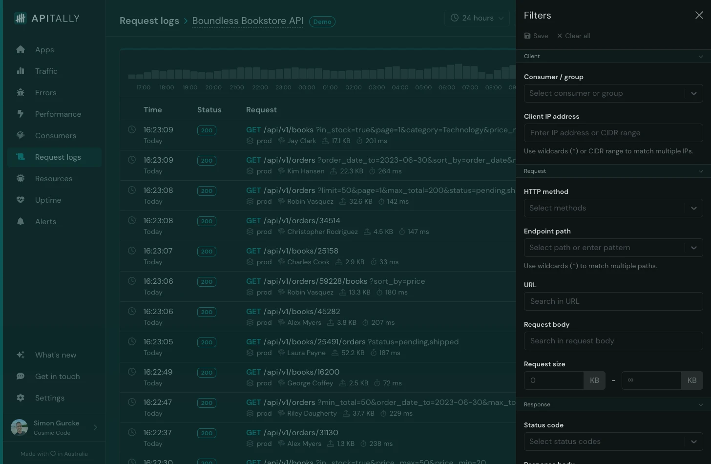Open Resources via its sidebar icon

coord(21,178)
